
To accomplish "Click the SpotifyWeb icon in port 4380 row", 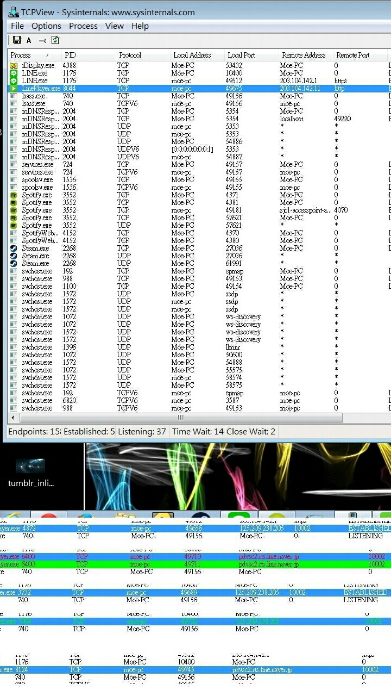I will pos(14,240).
